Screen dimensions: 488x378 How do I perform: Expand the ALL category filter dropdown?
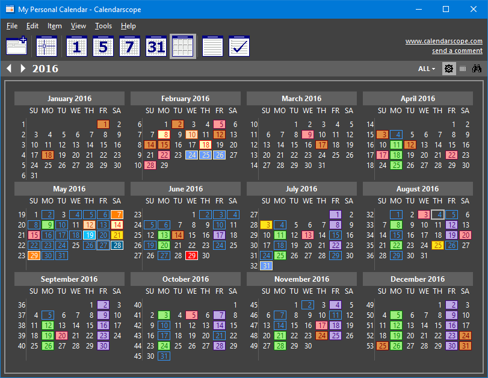(427, 69)
